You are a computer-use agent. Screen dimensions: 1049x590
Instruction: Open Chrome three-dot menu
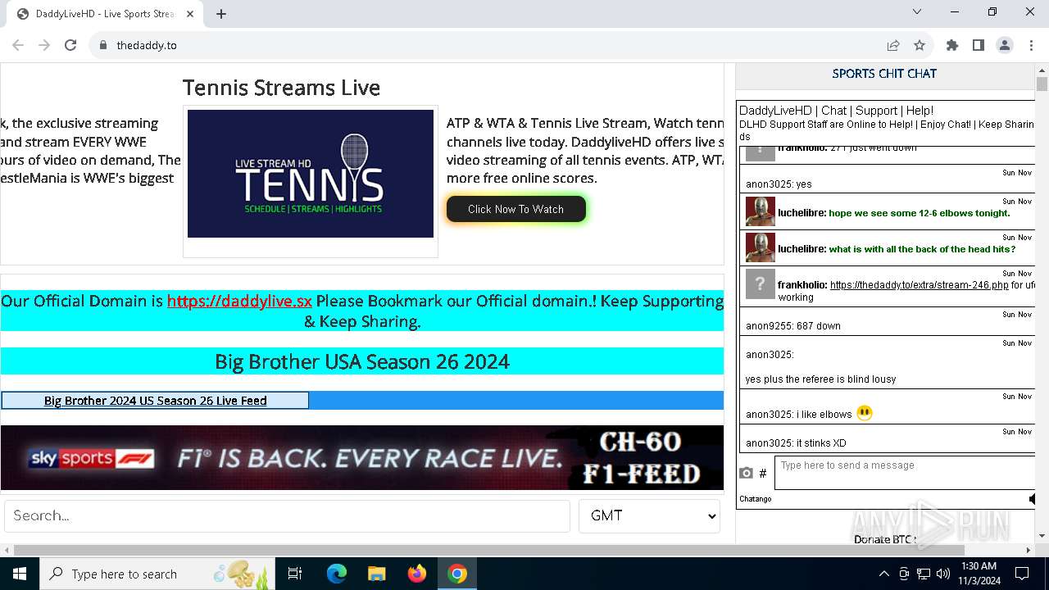coord(1031,45)
